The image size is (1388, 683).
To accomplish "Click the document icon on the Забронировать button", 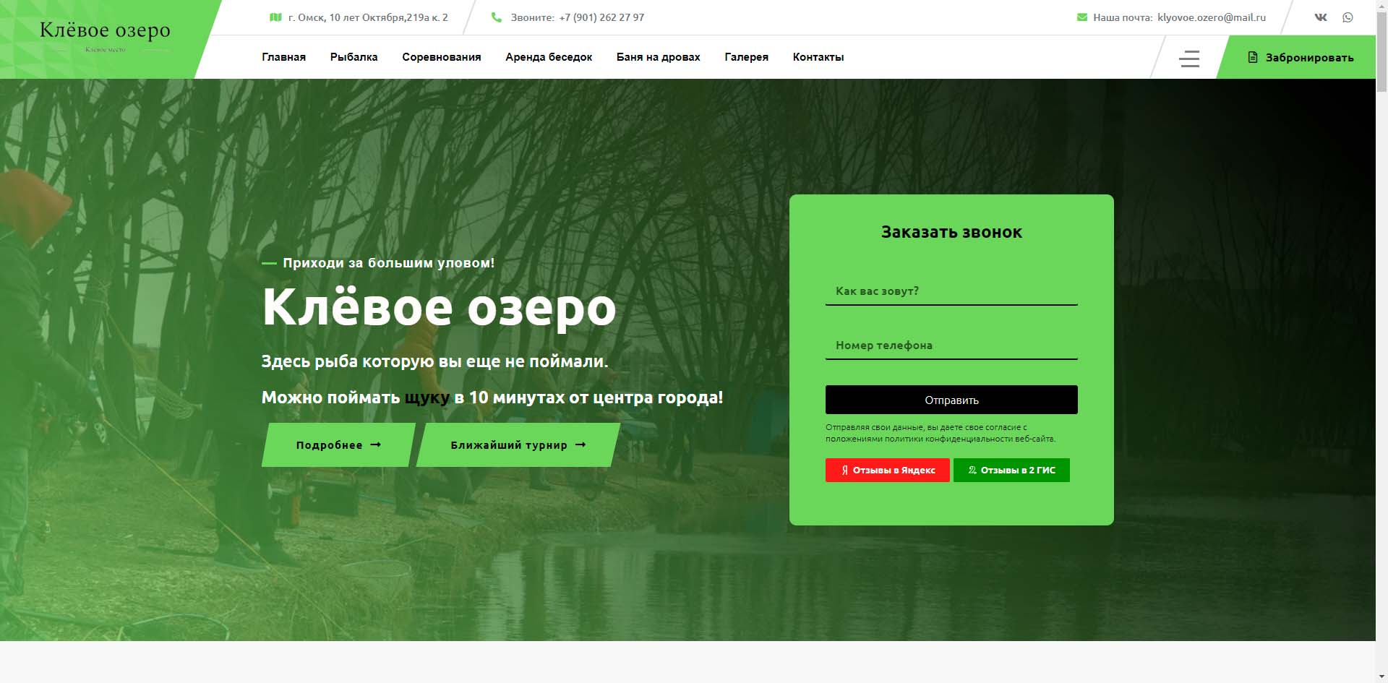I will [x=1252, y=56].
